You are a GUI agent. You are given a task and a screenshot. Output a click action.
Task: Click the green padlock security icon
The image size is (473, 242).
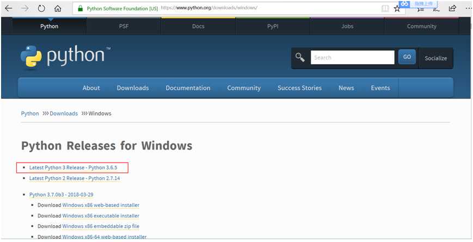pos(80,9)
